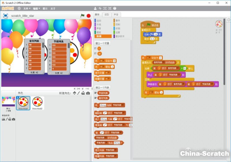
Task: Open the help question mark tool
Action: coord(115,9)
